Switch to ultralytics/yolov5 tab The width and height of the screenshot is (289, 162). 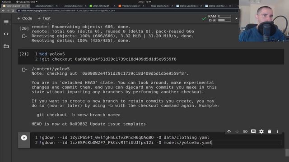point(44,6)
